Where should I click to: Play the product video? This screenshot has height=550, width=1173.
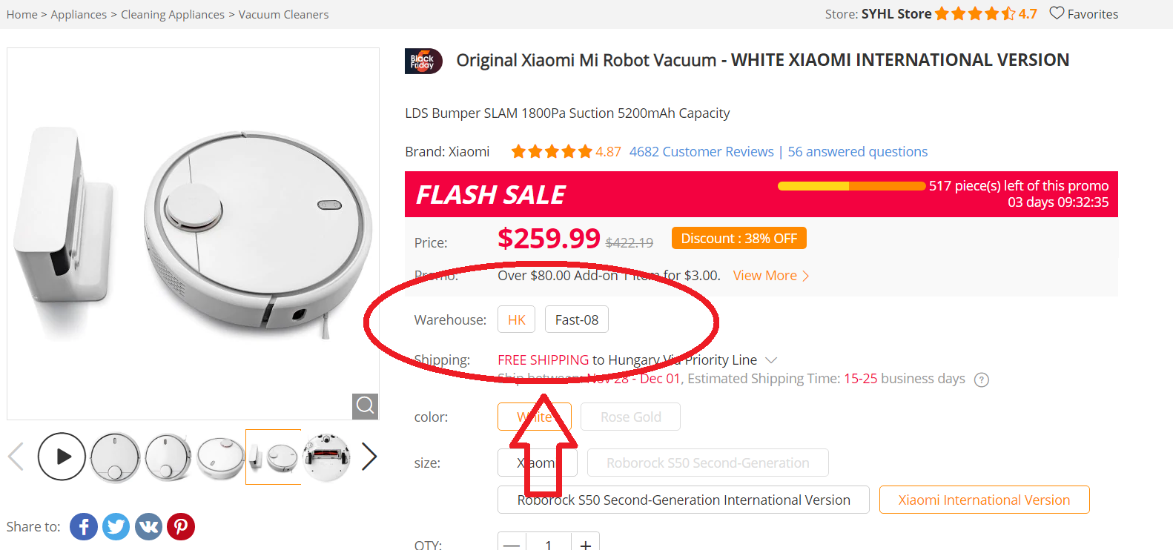point(62,457)
